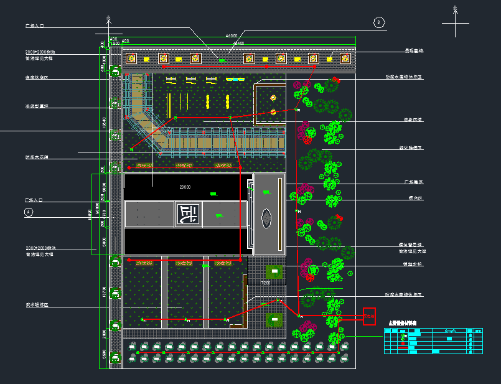Select the oval feature on the stage
The height and width of the screenshot is (384, 501).
pyautogui.click(x=266, y=218)
